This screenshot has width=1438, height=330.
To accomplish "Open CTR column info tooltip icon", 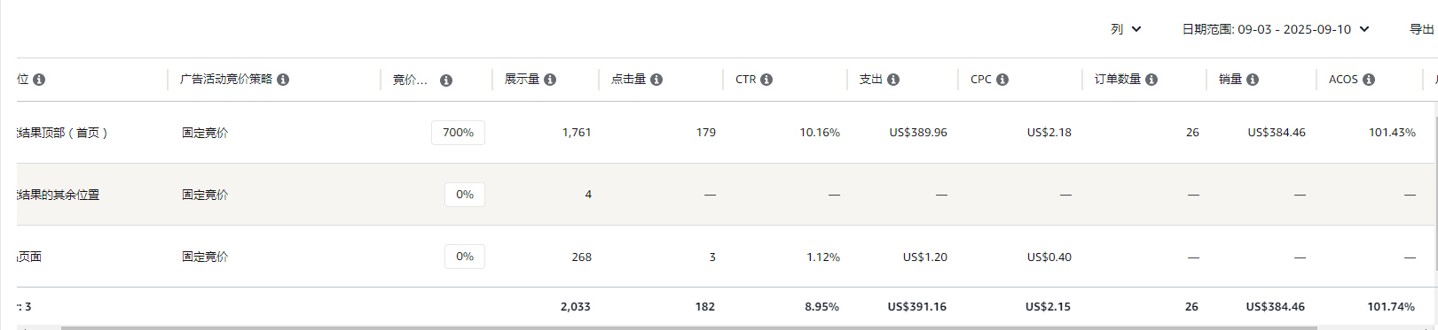I will pos(766,80).
